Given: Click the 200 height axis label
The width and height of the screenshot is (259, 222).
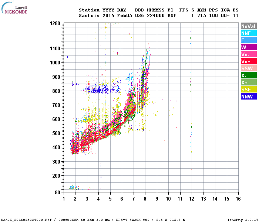Looking at the screenshot, I should click(56, 176).
